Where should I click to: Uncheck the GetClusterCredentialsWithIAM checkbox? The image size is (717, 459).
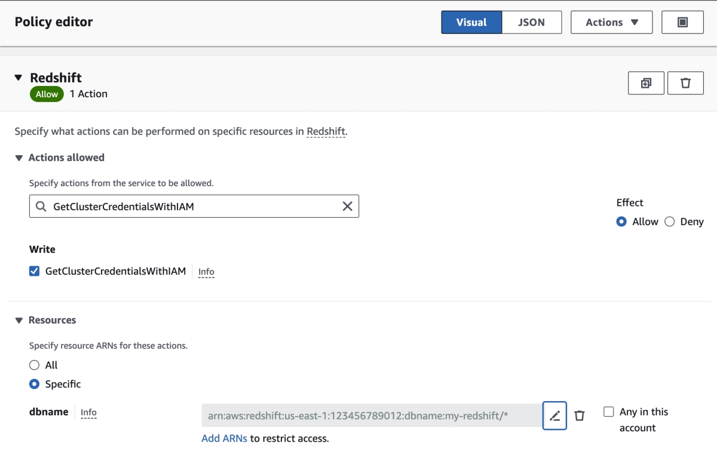pos(35,271)
